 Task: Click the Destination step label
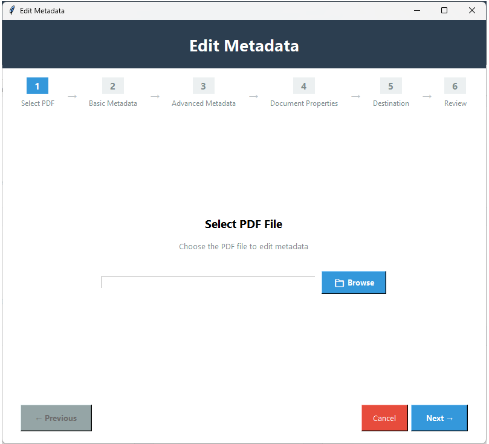390,103
